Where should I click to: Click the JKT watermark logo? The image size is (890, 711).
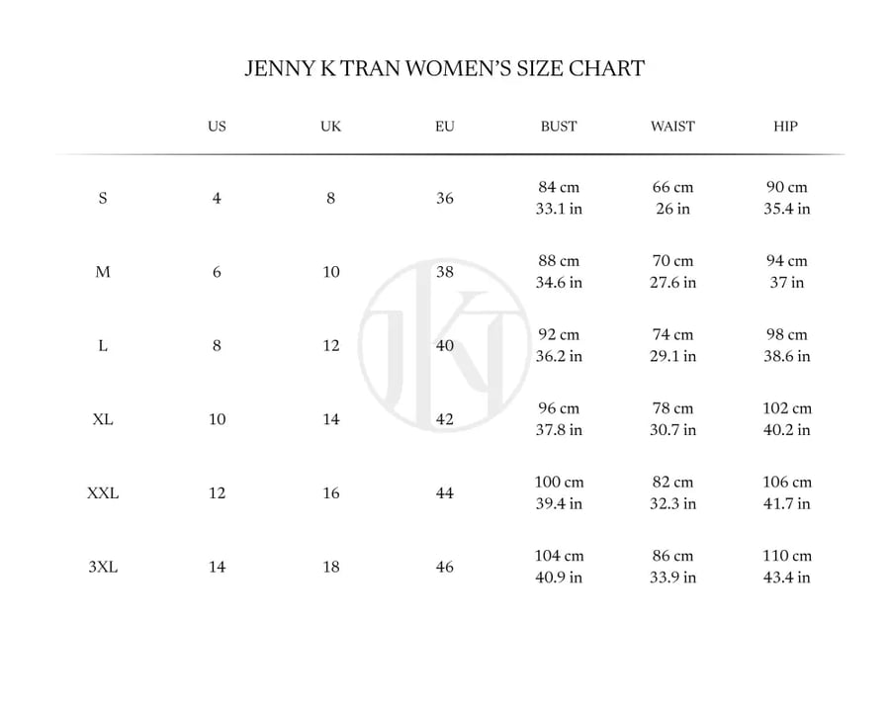point(444,345)
